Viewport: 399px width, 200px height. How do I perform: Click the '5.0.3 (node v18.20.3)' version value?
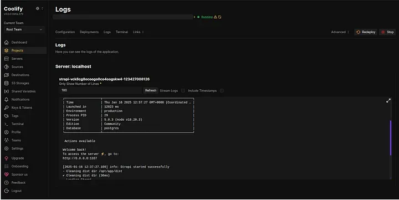123,120
